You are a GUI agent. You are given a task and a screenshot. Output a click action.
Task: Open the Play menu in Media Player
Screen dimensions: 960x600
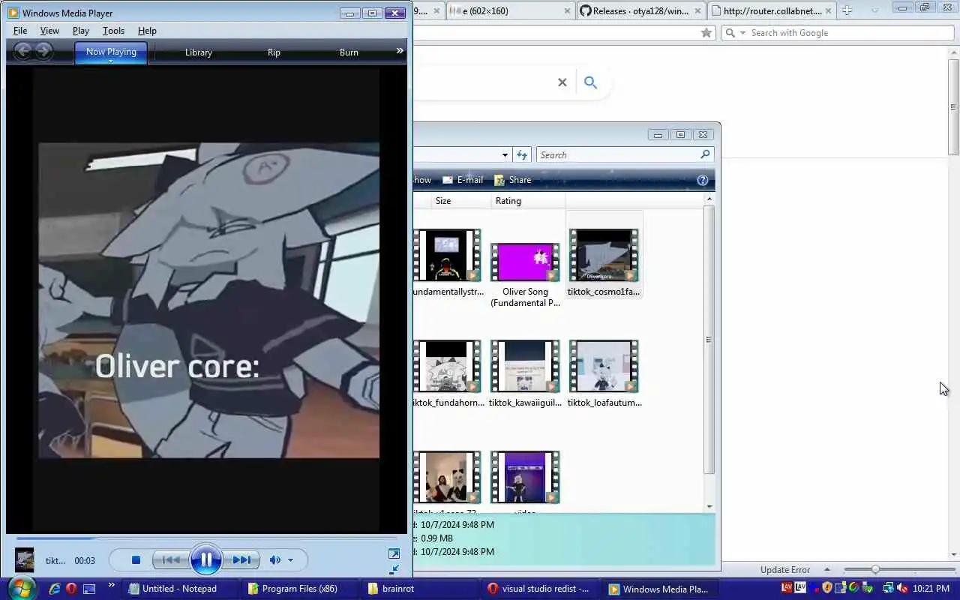click(81, 31)
